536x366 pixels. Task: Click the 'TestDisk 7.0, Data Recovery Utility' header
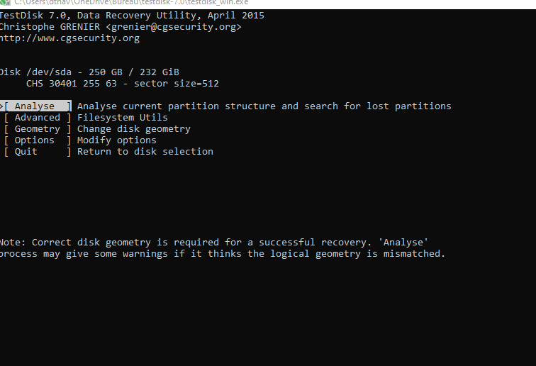pos(132,16)
